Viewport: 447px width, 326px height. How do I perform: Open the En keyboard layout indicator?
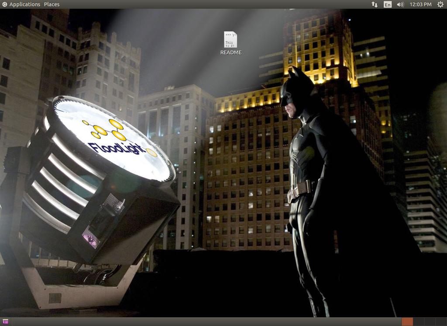click(x=388, y=4)
